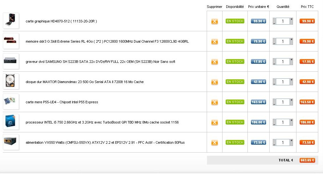Viewport: 323px width, 175px height.
Task: Open graveur dvd SAMSUNG SH S223B name
Action: [x=100, y=62]
